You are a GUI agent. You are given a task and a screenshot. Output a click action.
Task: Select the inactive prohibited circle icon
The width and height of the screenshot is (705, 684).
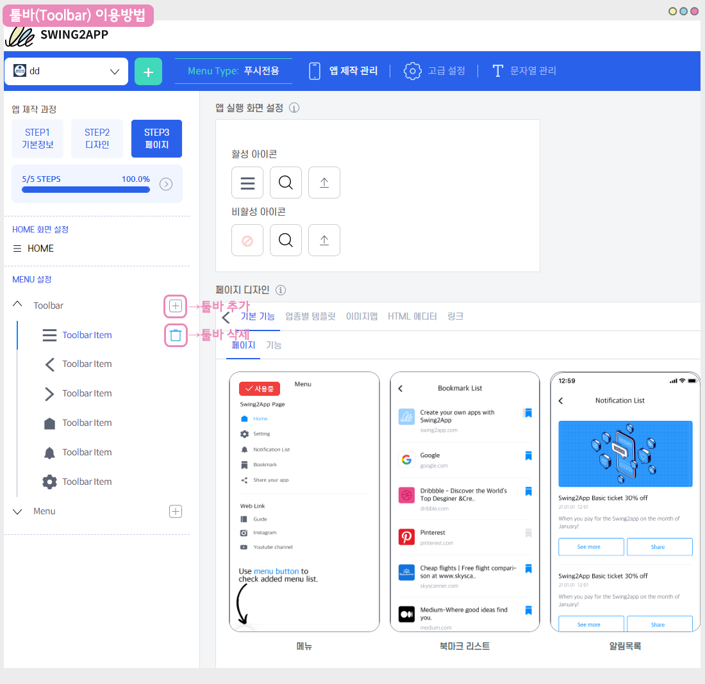[247, 241]
